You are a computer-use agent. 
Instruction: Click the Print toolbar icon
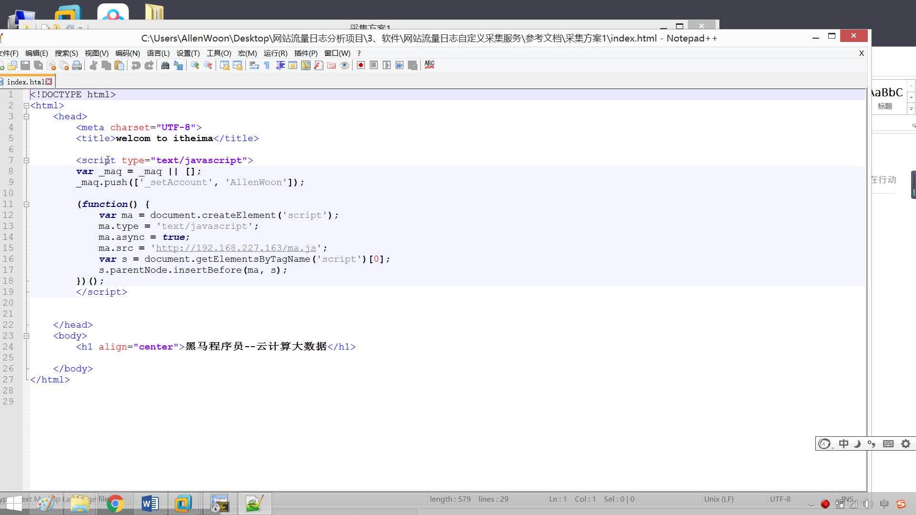point(77,65)
